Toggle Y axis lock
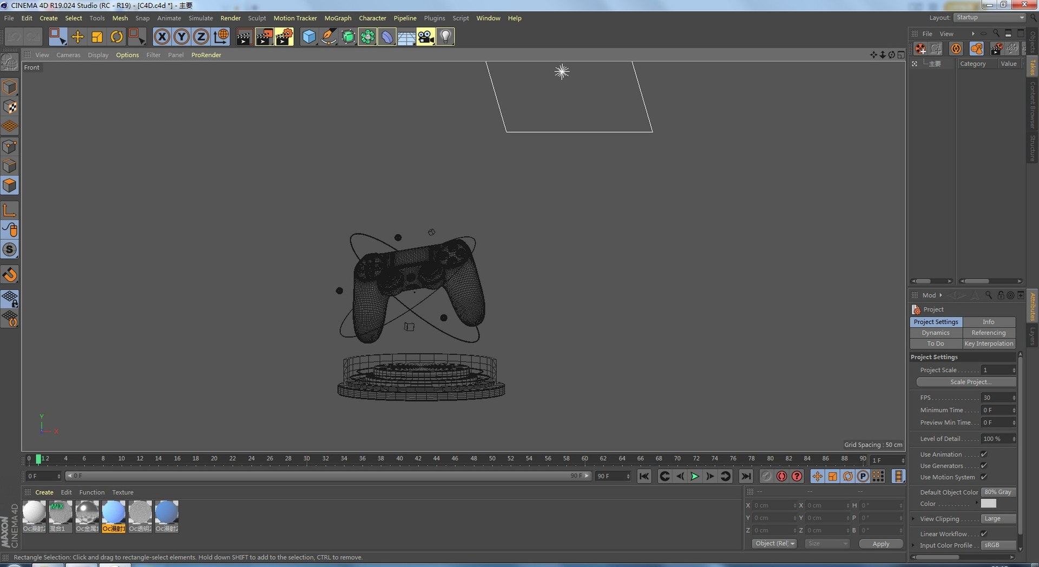The image size is (1039, 567). point(181,37)
